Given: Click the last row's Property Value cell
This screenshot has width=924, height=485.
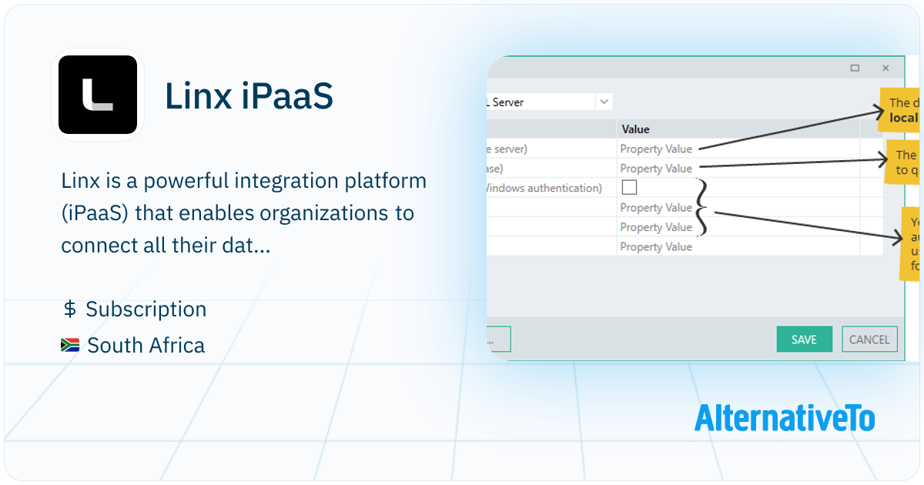Looking at the screenshot, I should (x=656, y=247).
